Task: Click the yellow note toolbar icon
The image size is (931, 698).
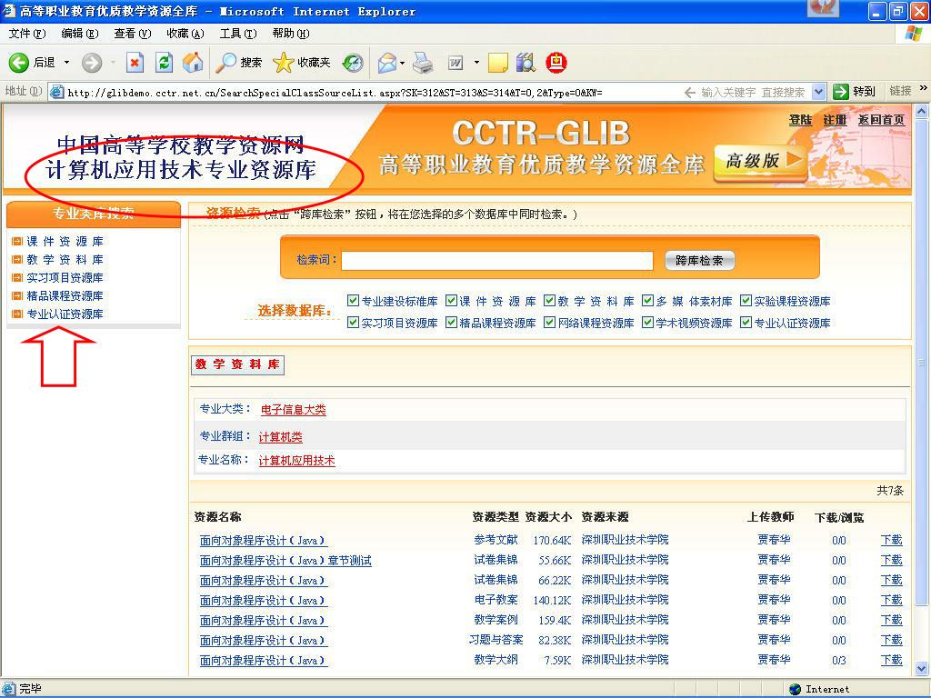Action: click(497, 63)
